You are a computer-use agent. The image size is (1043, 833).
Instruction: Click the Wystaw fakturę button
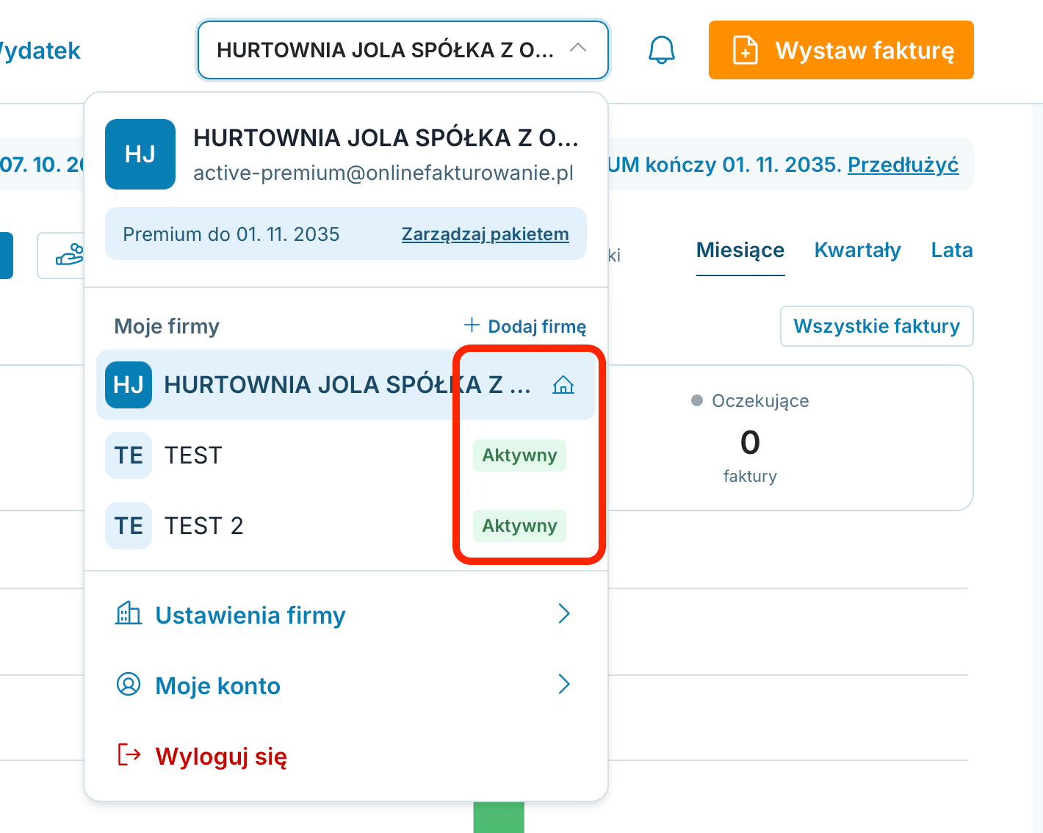[x=841, y=50]
